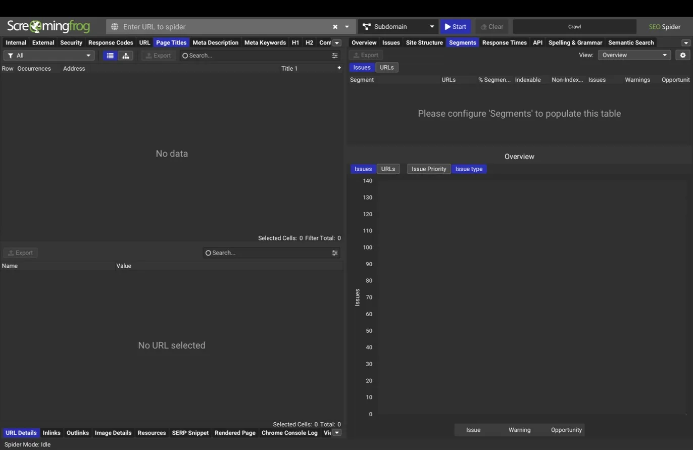
Task: Open the Outlinks tab
Action: pyautogui.click(x=78, y=433)
